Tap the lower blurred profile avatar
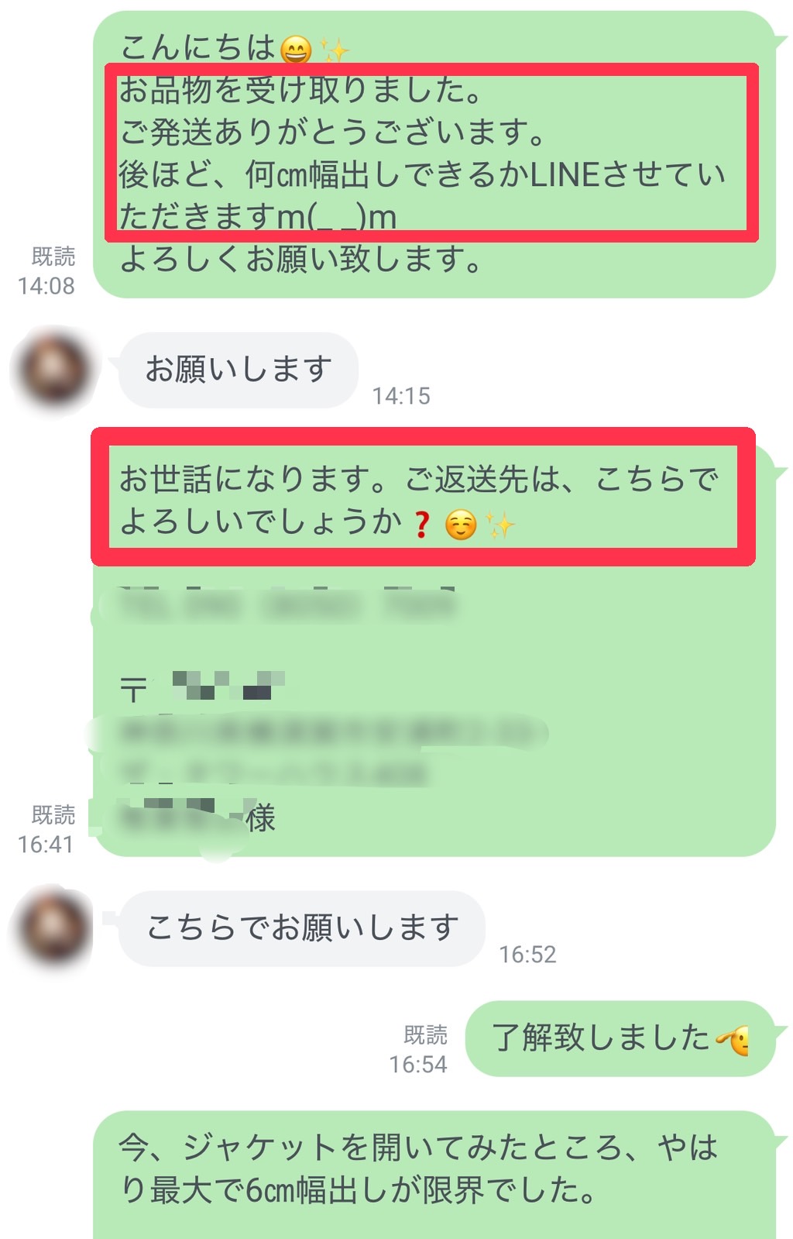 [x=53, y=928]
